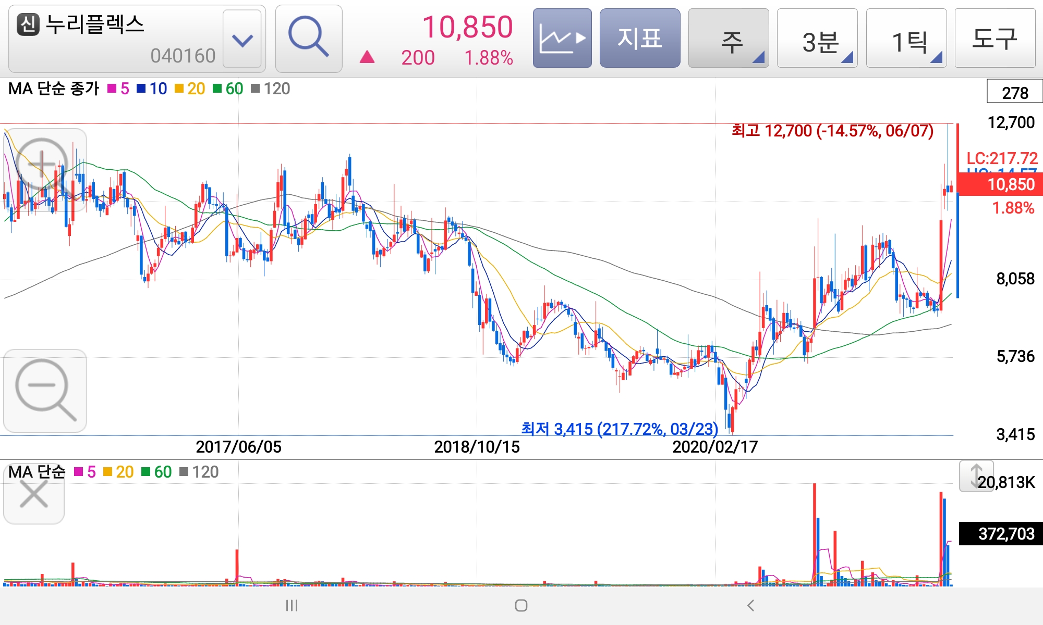Click the line chart type icon
Viewport: 1043px width, 625px height.
[562, 39]
